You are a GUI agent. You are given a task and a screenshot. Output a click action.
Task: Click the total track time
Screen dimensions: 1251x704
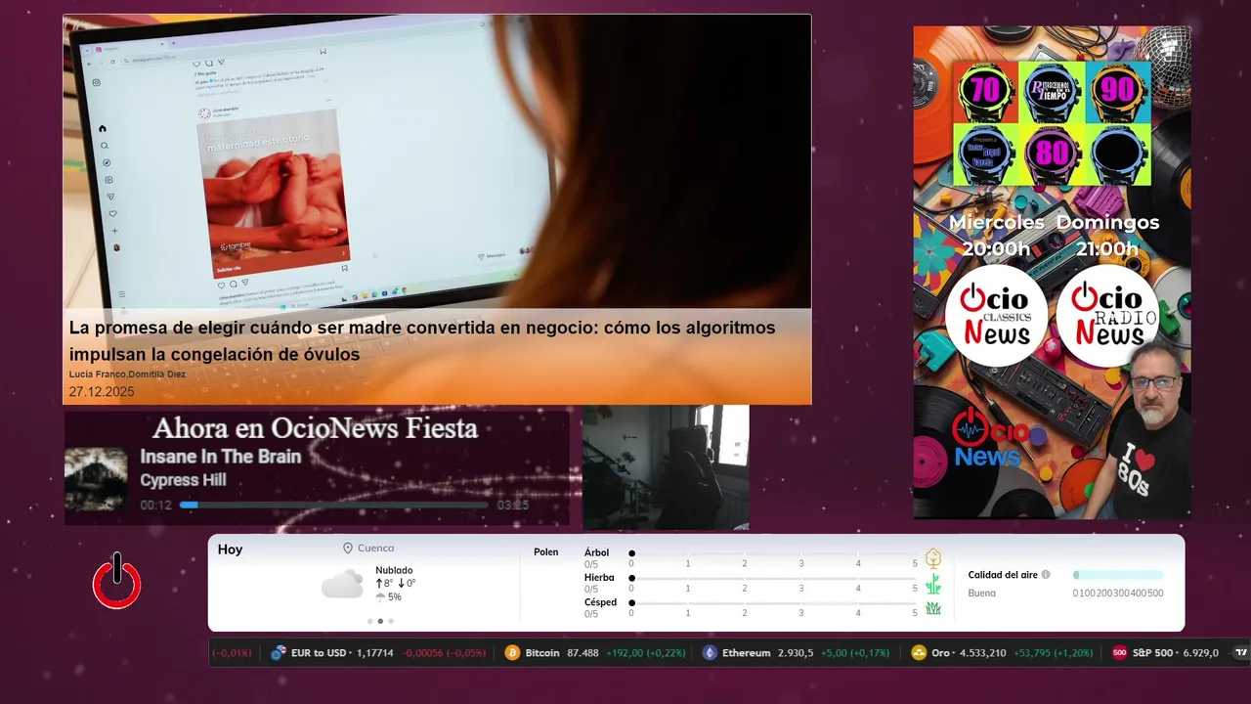[x=513, y=506]
